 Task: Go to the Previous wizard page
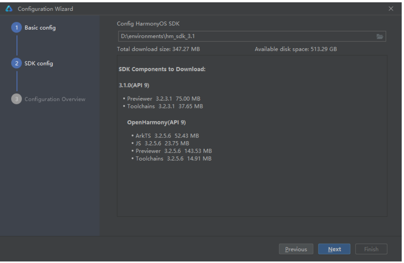tap(296, 249)
